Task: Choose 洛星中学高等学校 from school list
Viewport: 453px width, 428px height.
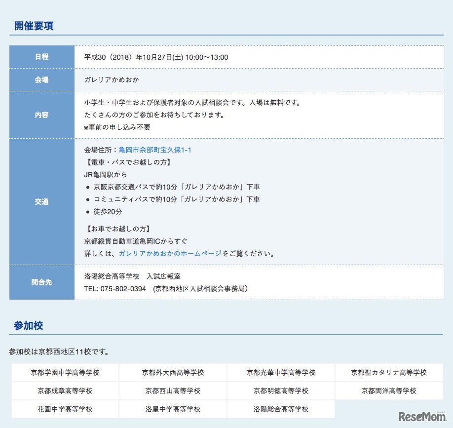Action: [173, 409]
